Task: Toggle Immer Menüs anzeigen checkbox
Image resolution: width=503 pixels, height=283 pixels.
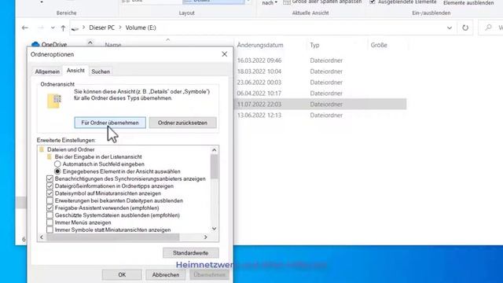Action: tap(50, 222)
